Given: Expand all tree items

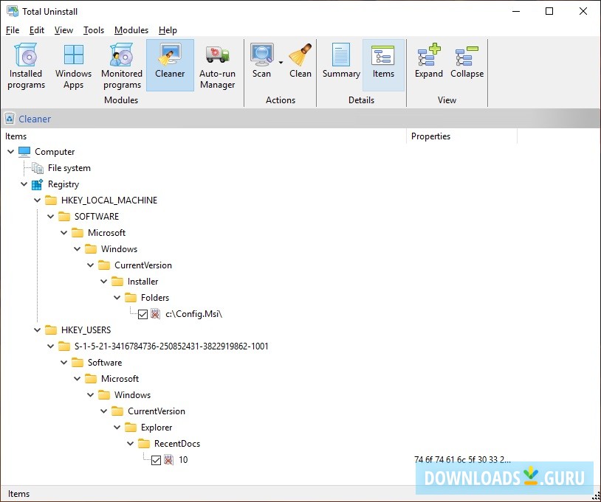Looking at the screenshot, I should point(429,61).
